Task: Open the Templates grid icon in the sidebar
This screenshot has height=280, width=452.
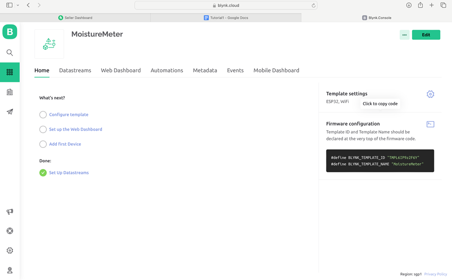Action: point(10,72)
